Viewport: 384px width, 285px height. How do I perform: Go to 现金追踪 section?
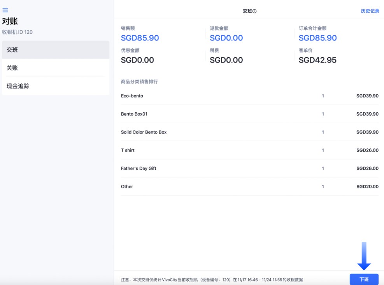(56, 86)
